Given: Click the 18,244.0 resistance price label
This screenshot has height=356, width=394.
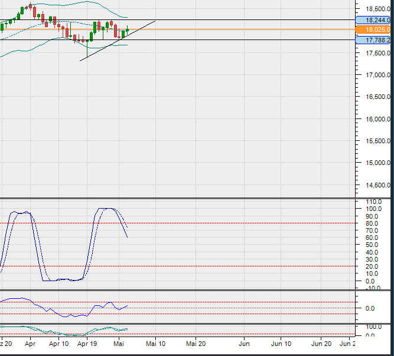Looking at the screenshot, I should [375, 20].
